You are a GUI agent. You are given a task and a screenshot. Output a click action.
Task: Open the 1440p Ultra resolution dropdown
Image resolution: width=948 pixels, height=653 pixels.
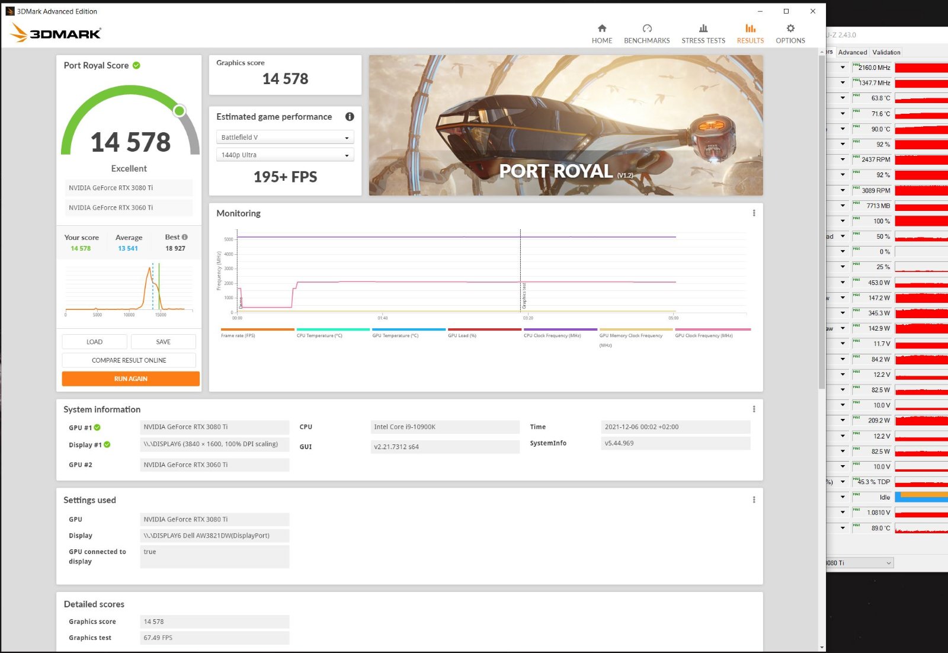coord(285,155)
